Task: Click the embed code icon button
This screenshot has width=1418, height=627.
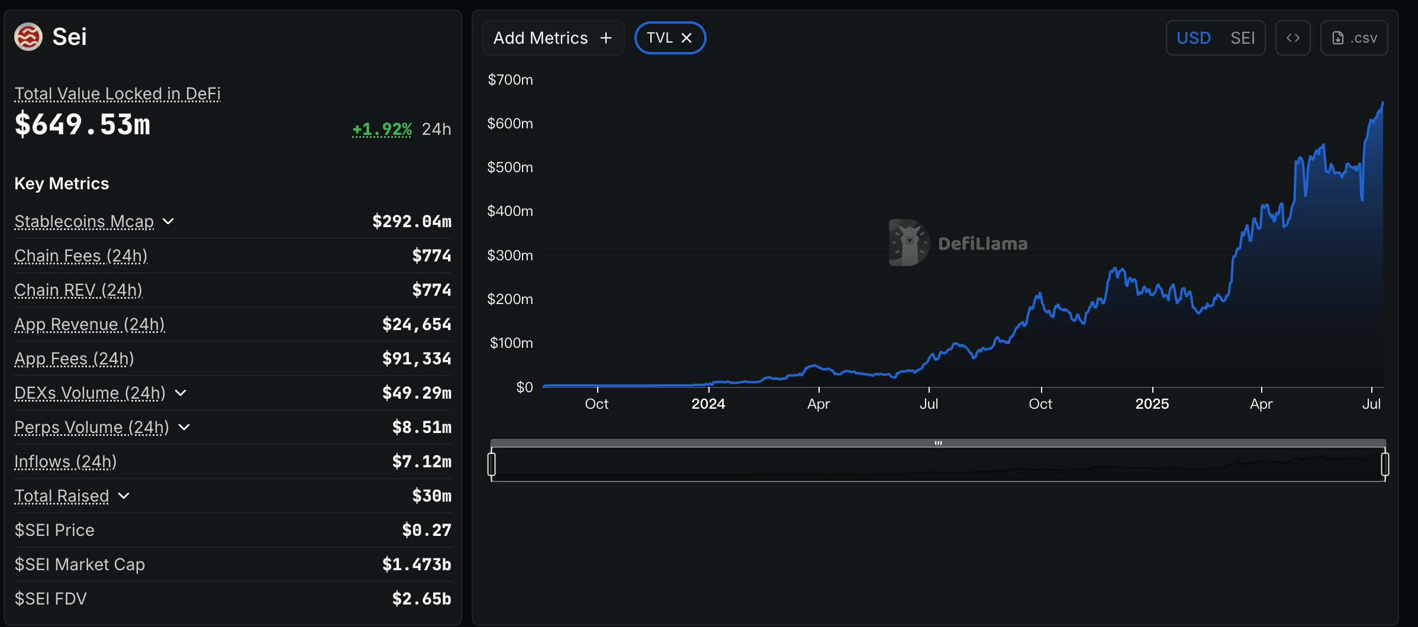Action: coord(1293,38)
